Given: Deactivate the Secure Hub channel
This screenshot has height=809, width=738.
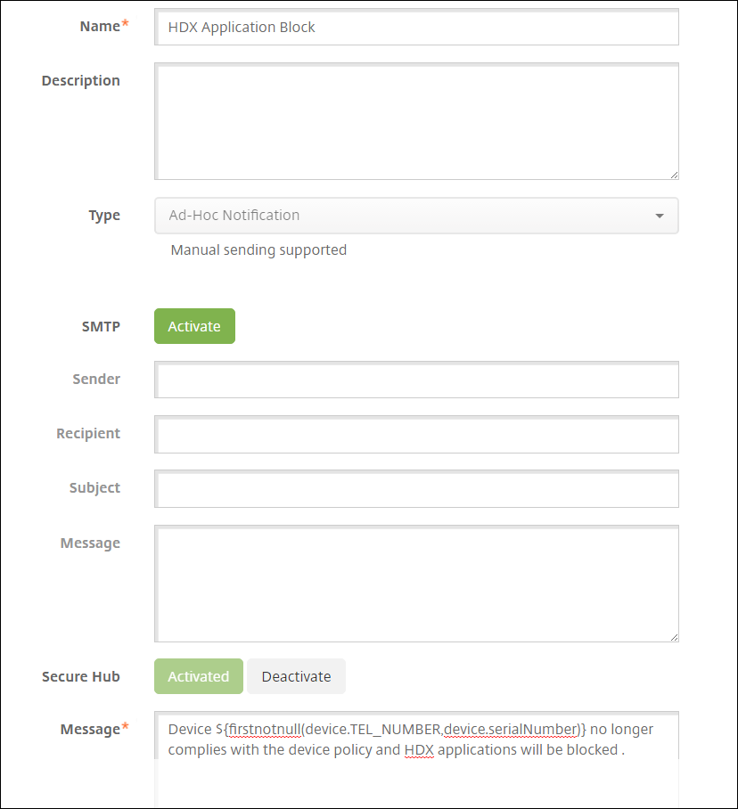Looking at the screenshot, I should [296, 676].
